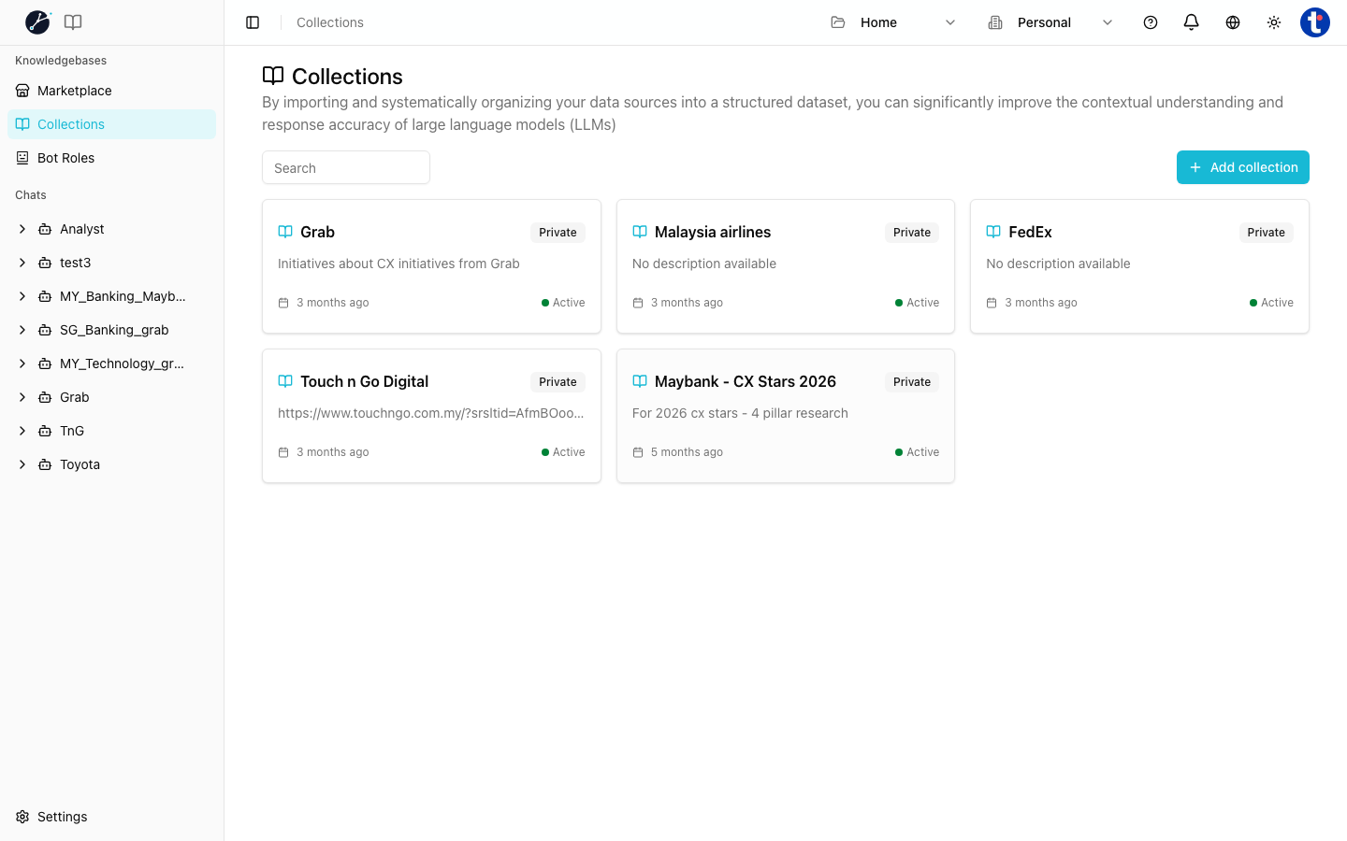The width and height of the screenshot is (1347, 841).
Task: Click the calendar icon on Maybank card
Action: (x=638, y=452)
